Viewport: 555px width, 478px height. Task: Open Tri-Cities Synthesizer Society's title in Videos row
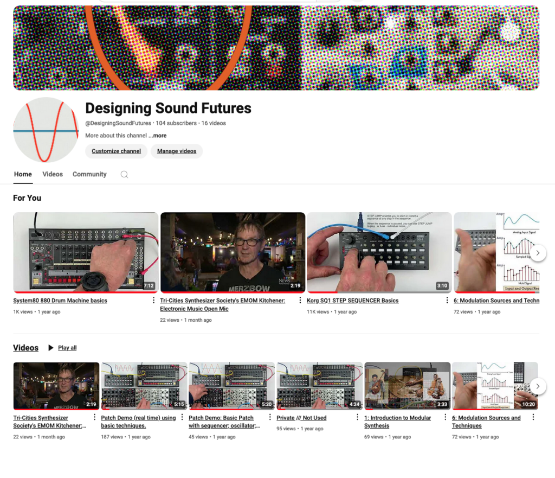(x=49, y=422)
